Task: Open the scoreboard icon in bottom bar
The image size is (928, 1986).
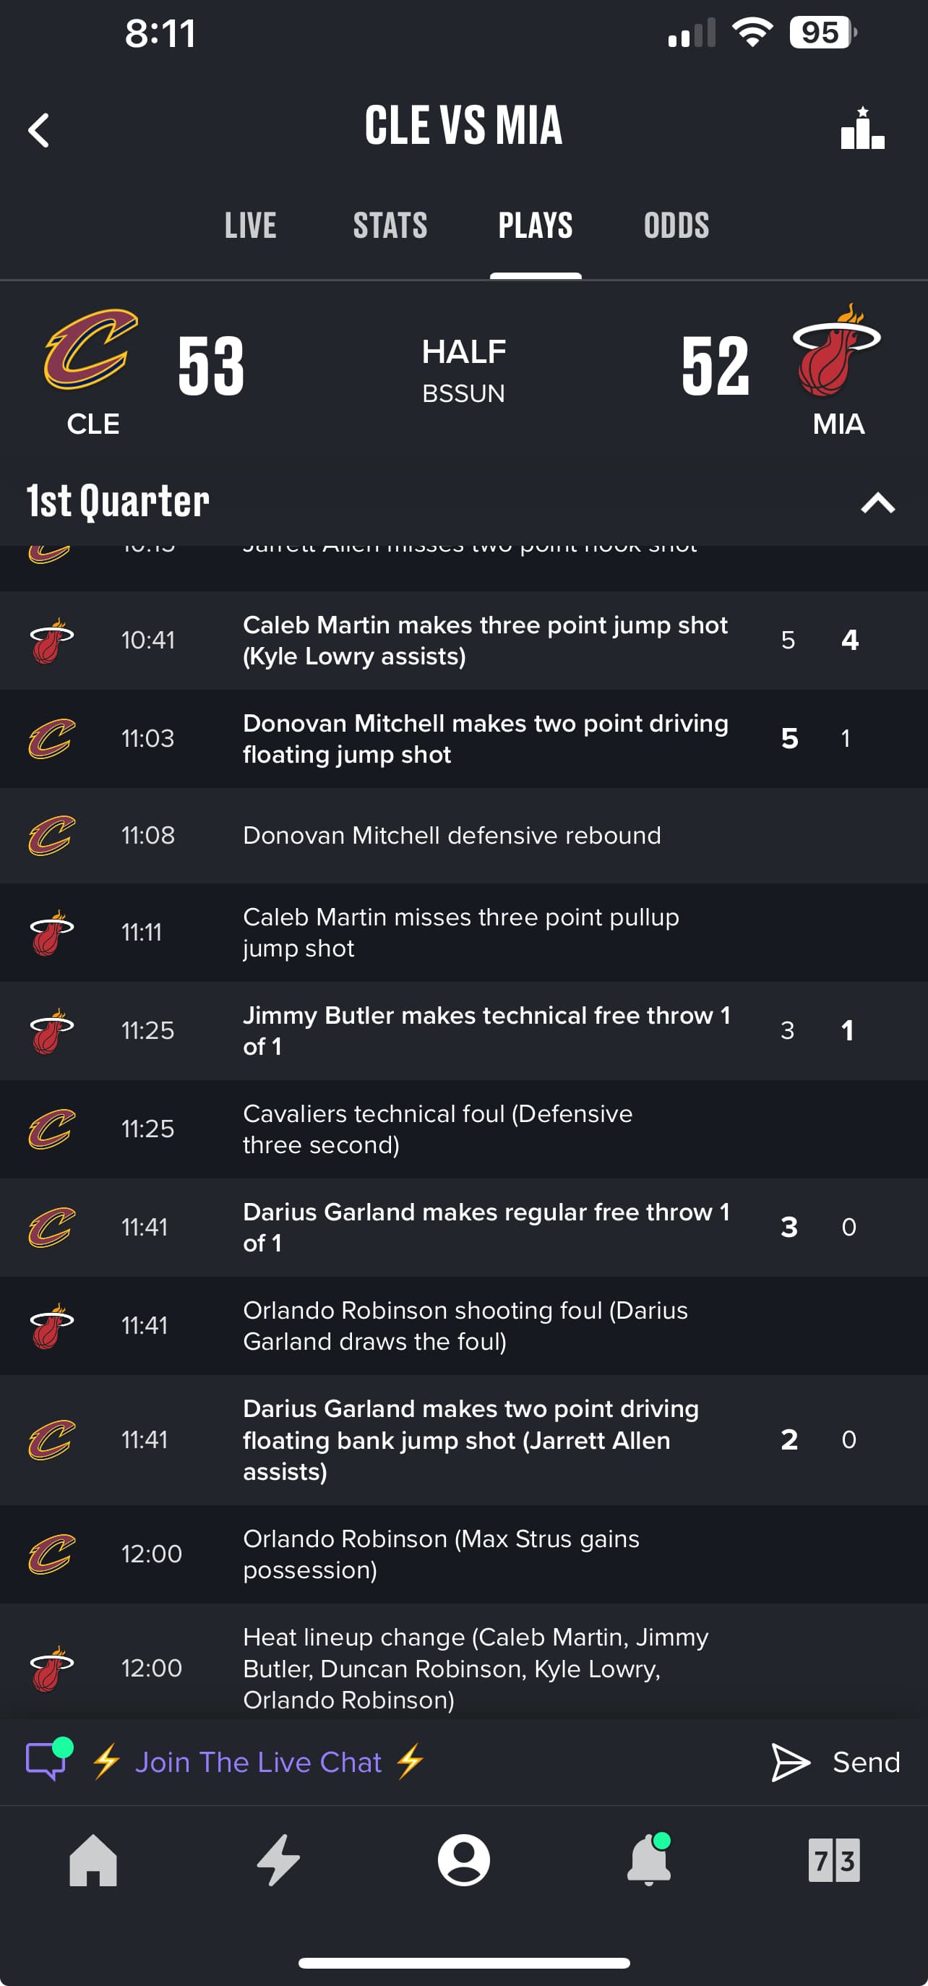Action: coord(834,1859)
